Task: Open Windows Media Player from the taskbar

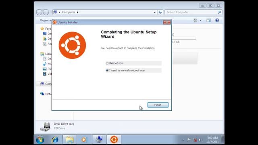Action: tap(84, 140)
